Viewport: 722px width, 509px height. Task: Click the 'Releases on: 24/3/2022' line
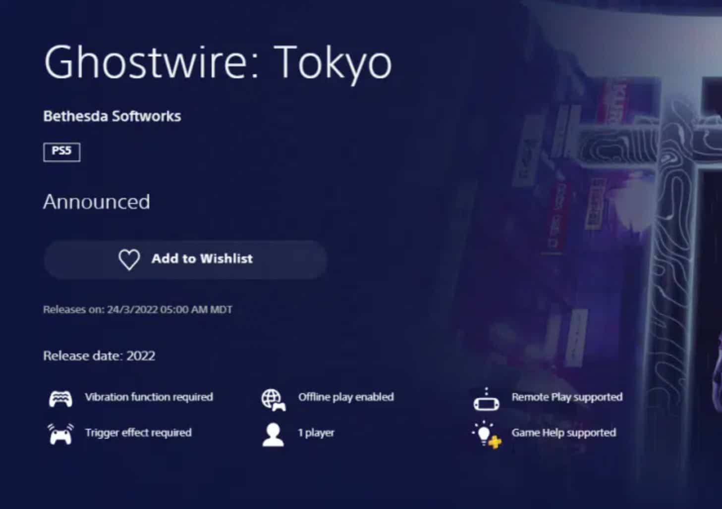click(137, 310)
